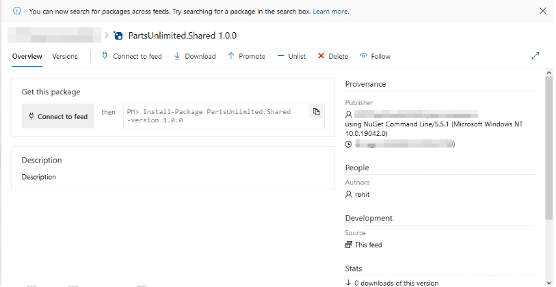Dismiss the info banner with X
Image resolution: width=556 pixels, height=287 pixels.
542,11
